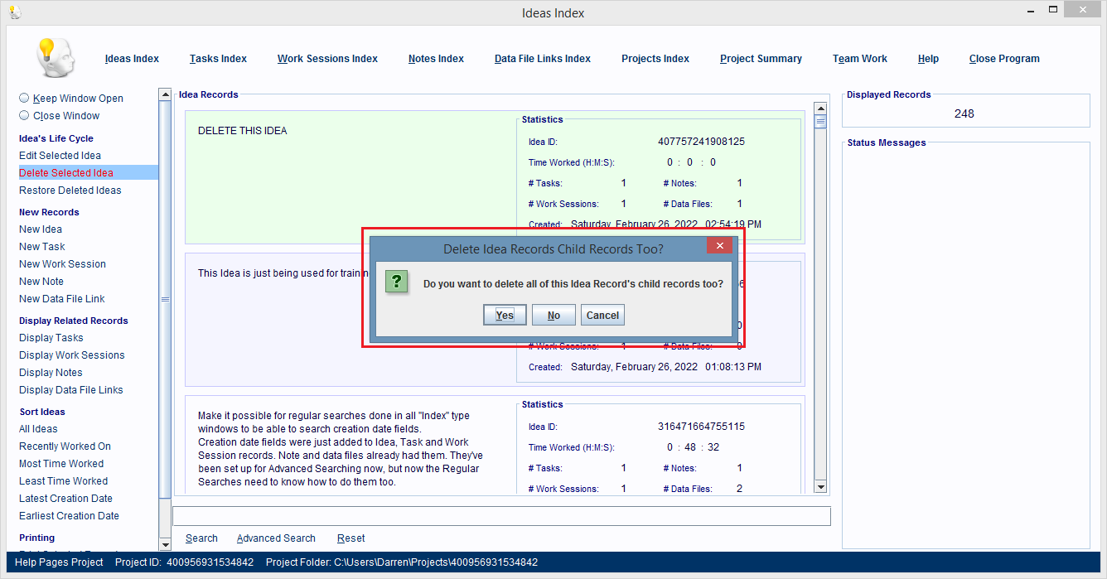The height and width of the screenshot is (579, 1107).
Task: Click the Project Folder path in status bar
Action: [402, 562]
